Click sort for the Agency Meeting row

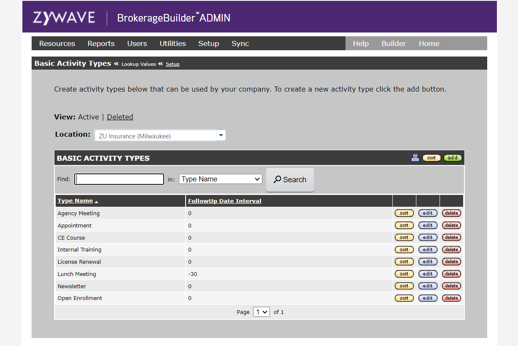404,213
